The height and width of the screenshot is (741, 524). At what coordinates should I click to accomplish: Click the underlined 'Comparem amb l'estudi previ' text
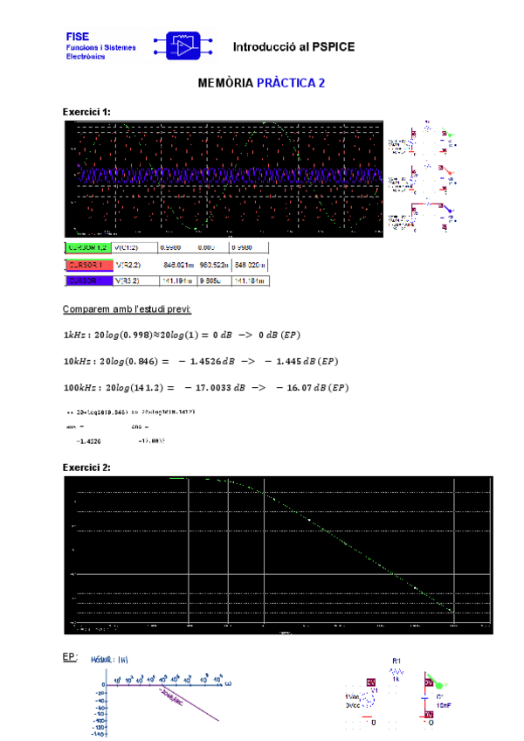(x=127, y=309)
